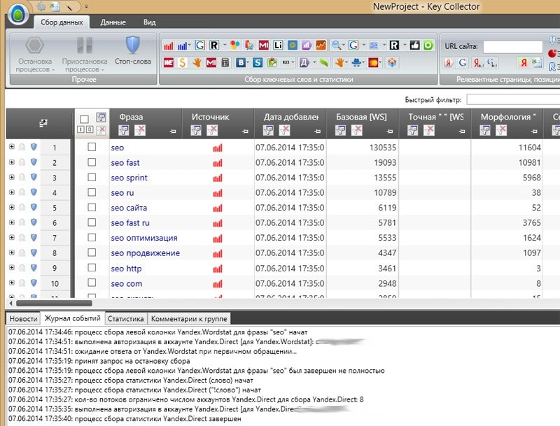Tick the checkbox next to "seo sprint"
The image size is (560, 426).
(92, 178)
